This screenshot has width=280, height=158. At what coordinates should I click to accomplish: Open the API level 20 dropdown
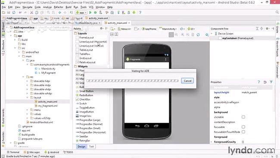(191, 29)
